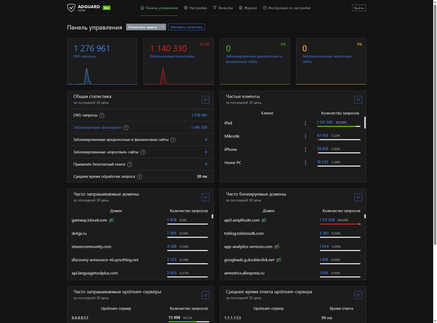The image size is (437, 323).
Task: Open three-dot menu for iPad client
Action: click(x=305, y=123)
